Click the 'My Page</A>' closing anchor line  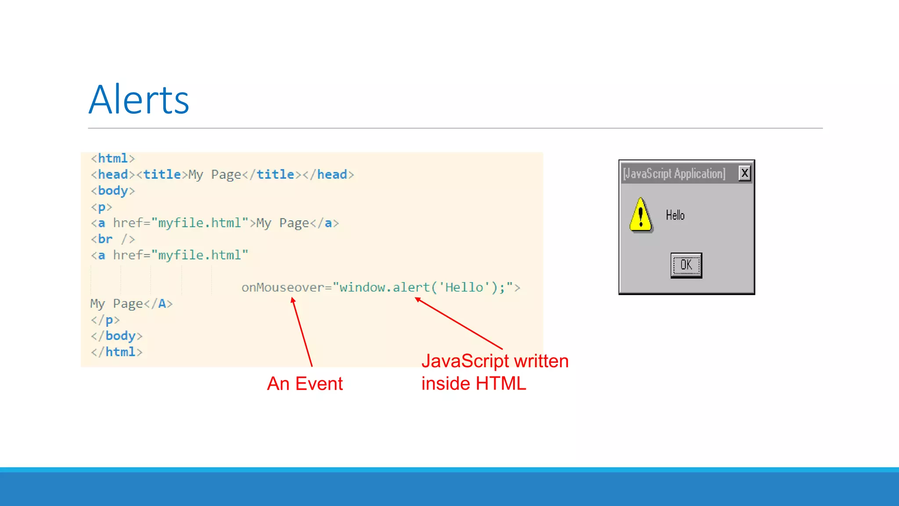(131, 304)
